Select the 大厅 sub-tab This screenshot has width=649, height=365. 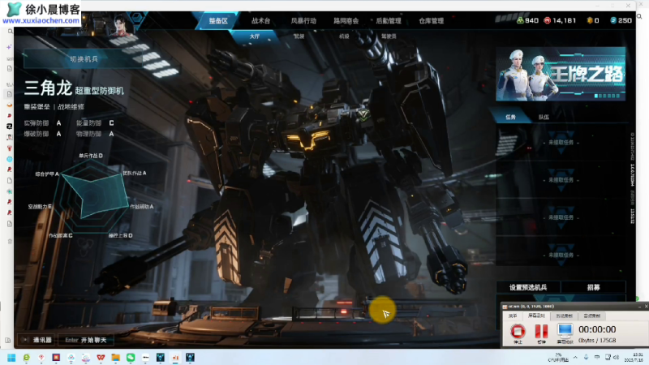[x=255, y=36]
